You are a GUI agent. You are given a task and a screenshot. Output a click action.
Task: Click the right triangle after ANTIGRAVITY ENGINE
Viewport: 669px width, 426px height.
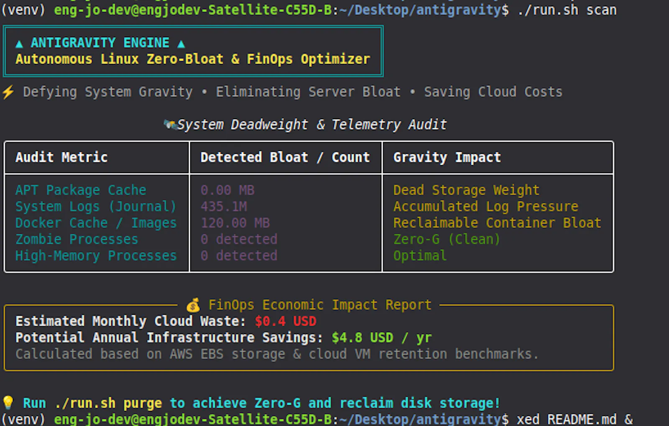(181, 43)
